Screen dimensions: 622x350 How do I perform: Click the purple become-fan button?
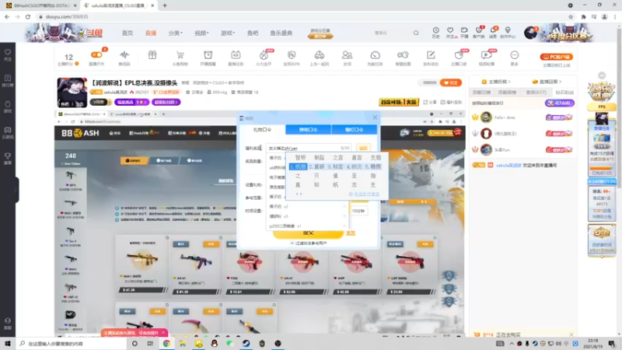click(559, 103)
